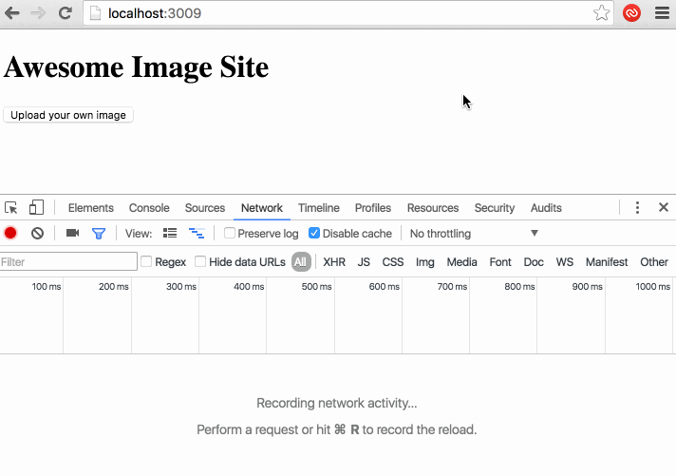Viewport: 676px width, 476px height.
Task: Open the DevTools three-dot menu
Action: tap(637, 208)
